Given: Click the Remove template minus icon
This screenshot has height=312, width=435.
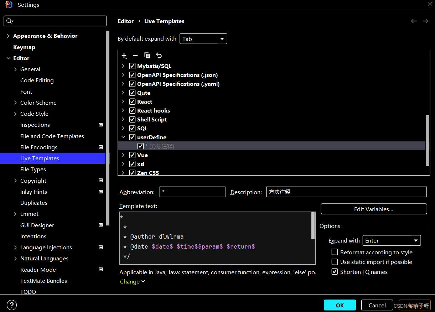Looking at the screenshot, I should (135, 56).
